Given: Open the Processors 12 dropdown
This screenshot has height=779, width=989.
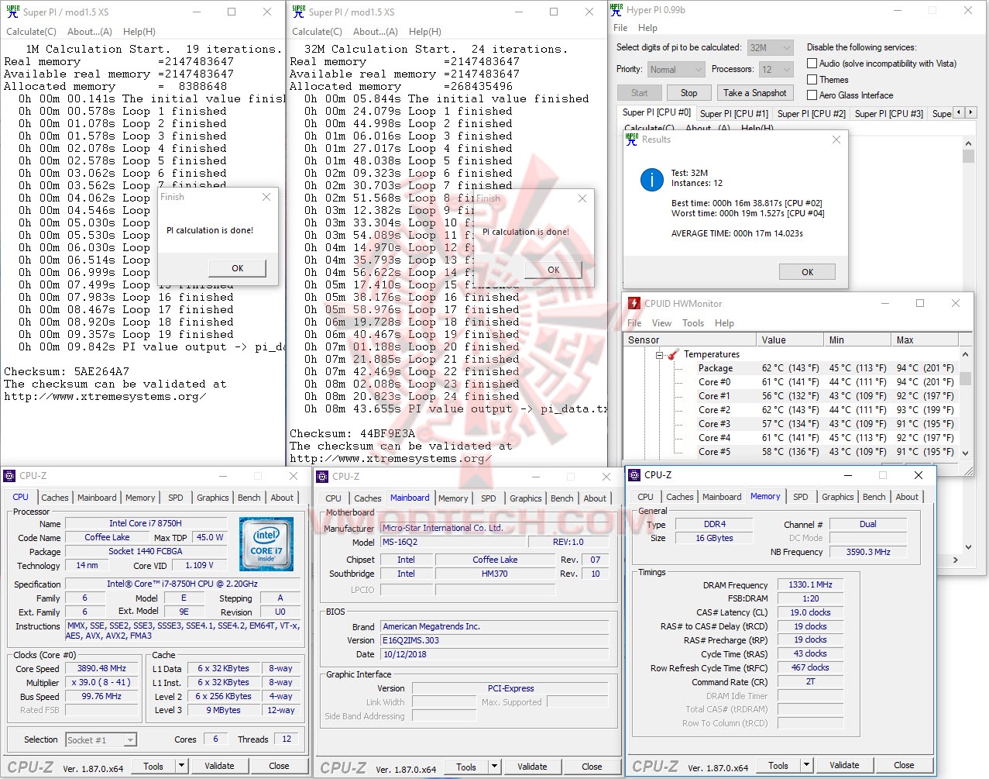Looking at the screenshot, I should coord(776,69).
